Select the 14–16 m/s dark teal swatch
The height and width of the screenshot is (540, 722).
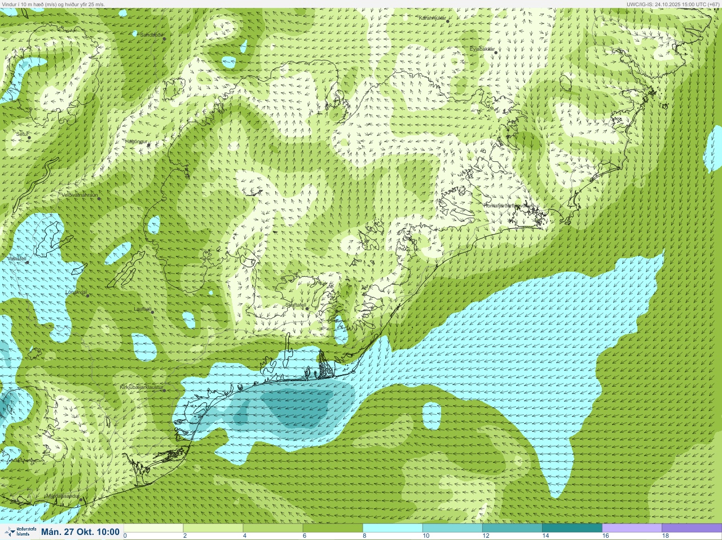click(572, 528)
